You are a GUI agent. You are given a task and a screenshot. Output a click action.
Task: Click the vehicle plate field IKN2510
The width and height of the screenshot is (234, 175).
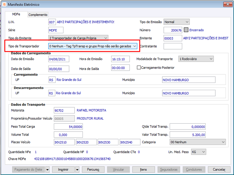(x=64, y=142)
